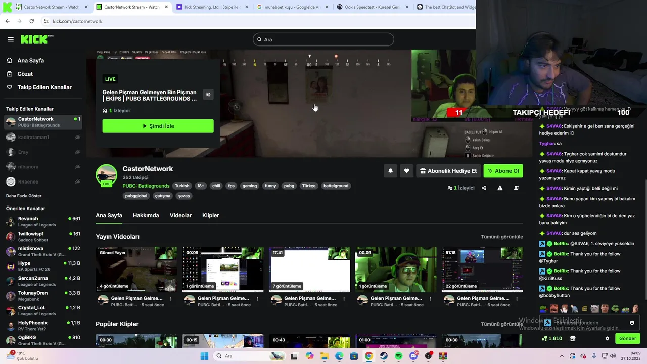Click the report warning triangle icon
The width and height of the screenshot is (647, 364).
500,188
